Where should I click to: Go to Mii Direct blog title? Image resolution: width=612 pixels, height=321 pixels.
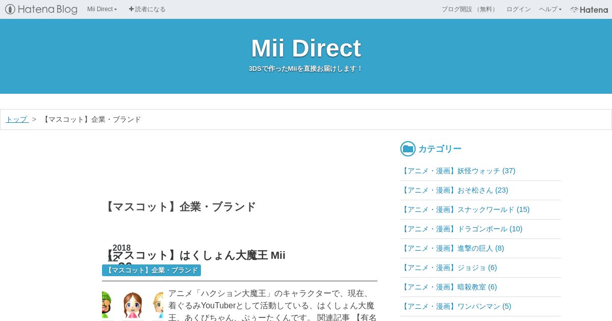pos(306,48)
